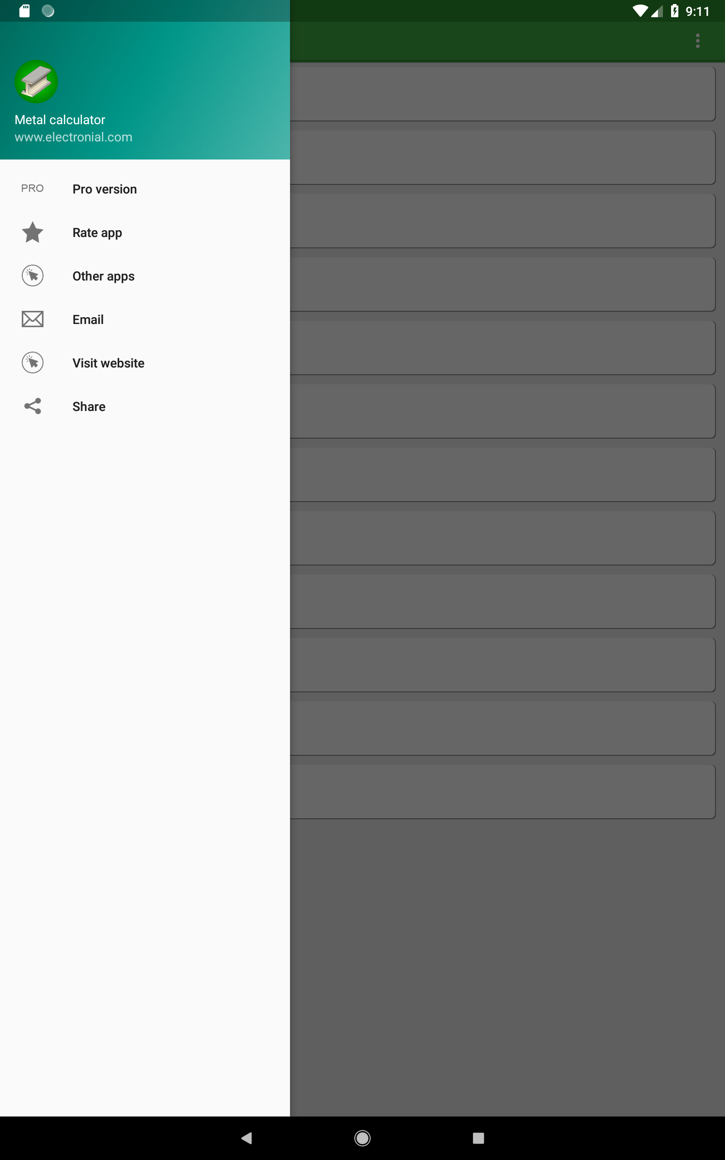The height and width of the screenshot is (1160, 725).
Task: Click the cursor icon beside Visit website
Action: click(x=33, y=362)
